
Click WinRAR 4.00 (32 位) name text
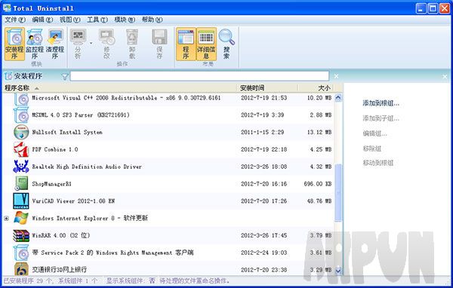[x=61, y=235]
